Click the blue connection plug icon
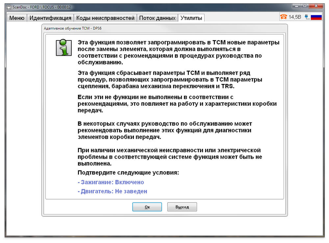This screenshot has width=329, height=243. pos(307,17)
